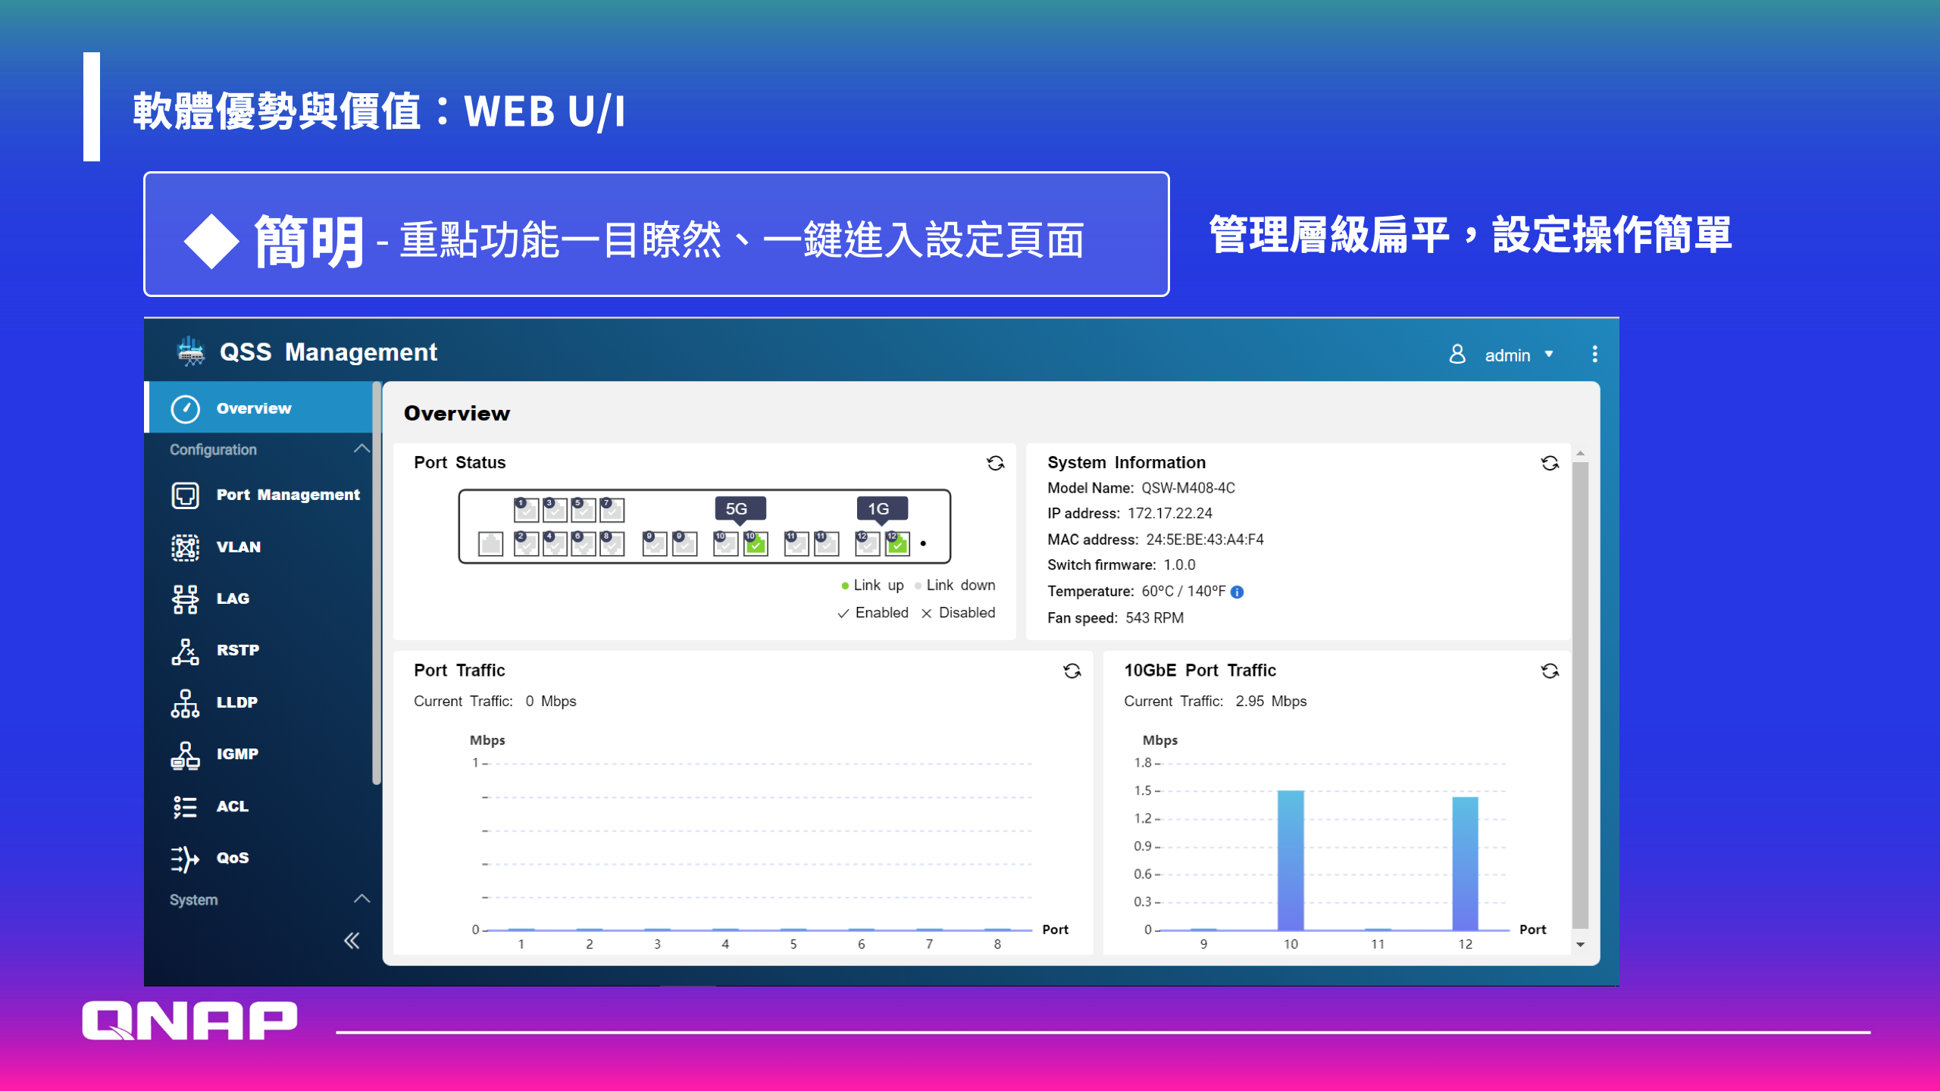Collapse the System section chevron
Screen dimensions: 1940x1091
(x=361, y=899)
